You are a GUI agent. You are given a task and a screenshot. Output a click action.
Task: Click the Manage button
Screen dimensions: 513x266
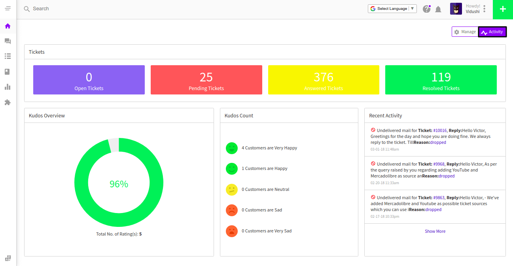(x=465, y=32)
